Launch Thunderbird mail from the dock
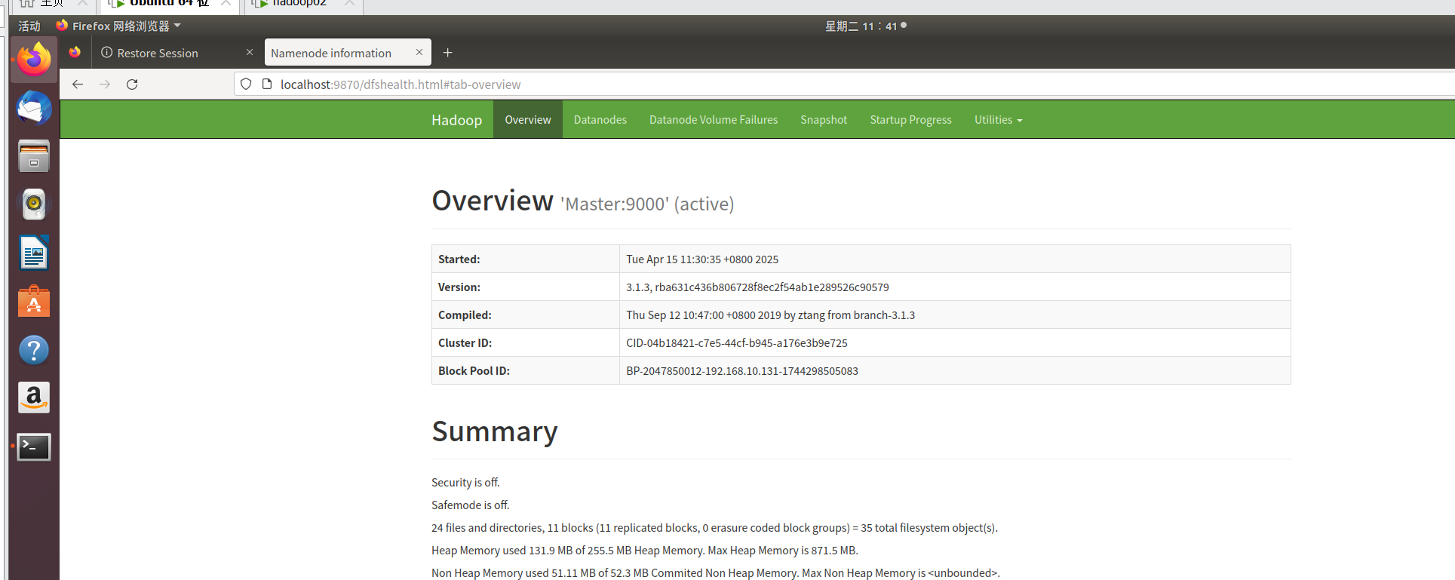 pos(34,109)
